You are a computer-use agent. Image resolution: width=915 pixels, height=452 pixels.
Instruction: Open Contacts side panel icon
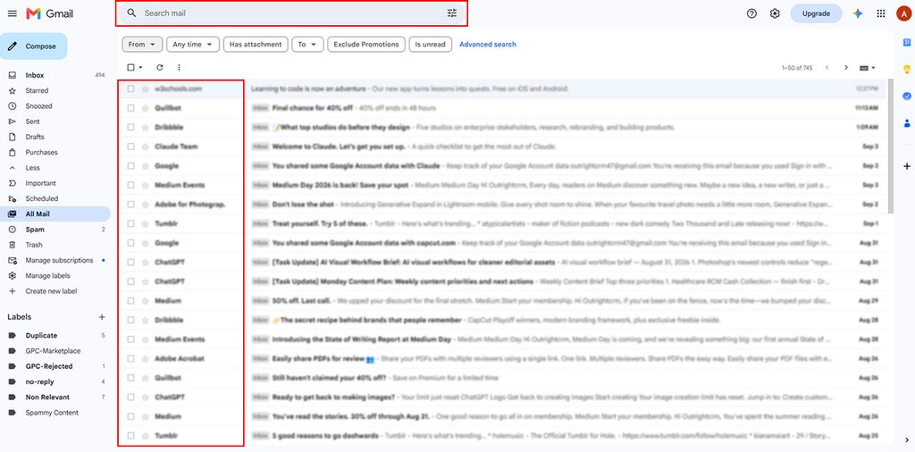tap(907, 123)
